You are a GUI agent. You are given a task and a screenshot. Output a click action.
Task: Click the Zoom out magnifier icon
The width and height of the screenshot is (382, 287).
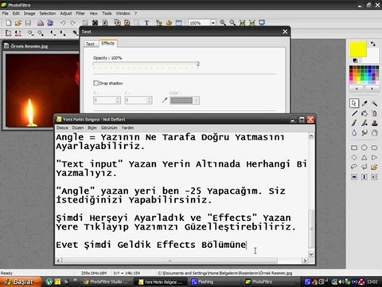click(x=232, y=22)
